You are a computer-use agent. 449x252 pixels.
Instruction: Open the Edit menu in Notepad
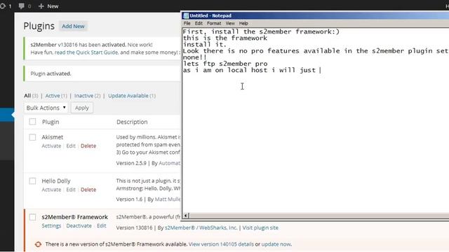199,23
